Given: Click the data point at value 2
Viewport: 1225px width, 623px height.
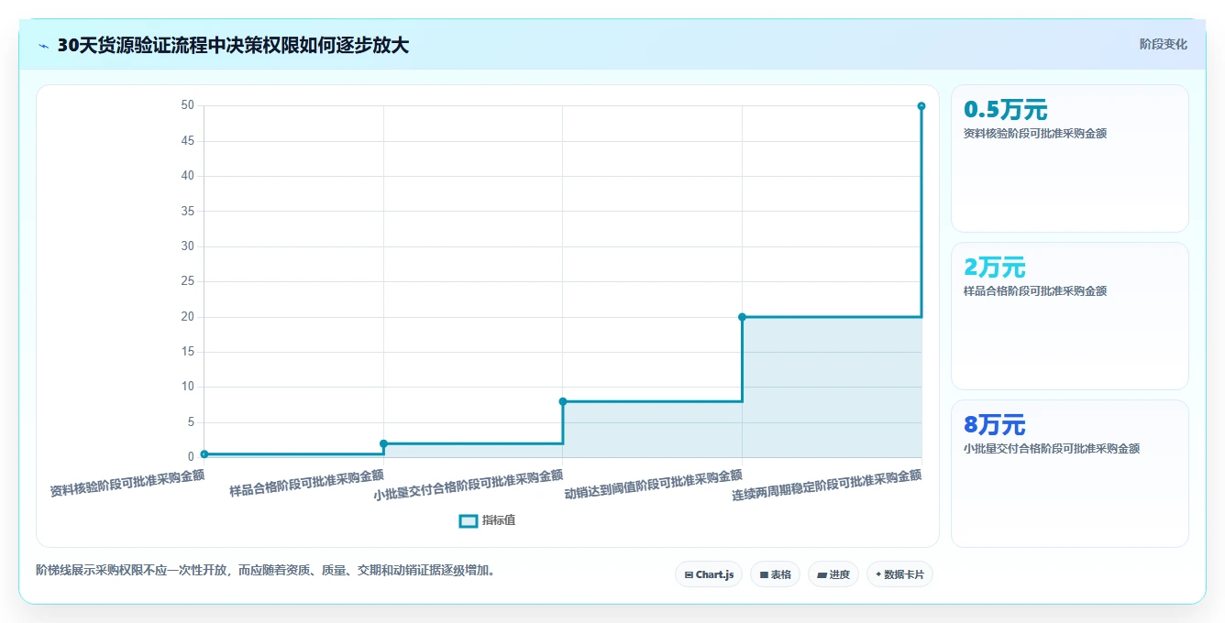Looking at the screenshot, I should (x=383, y=443).
